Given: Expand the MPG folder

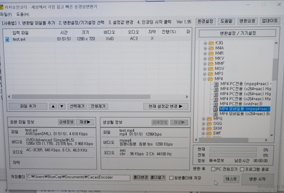Looking at the screenshot, I should pos(204,119).
